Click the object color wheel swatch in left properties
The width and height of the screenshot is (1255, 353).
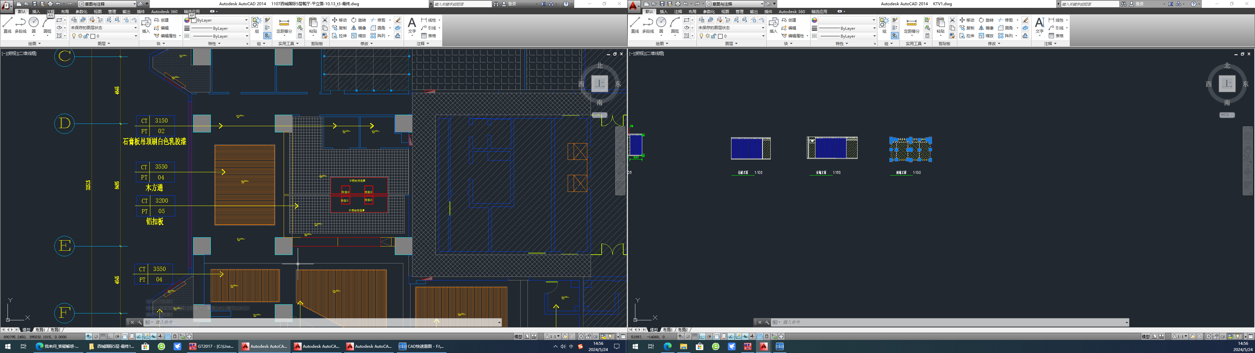187,20
